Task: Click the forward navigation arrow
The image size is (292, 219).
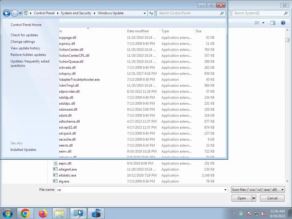Action: [15, 13]
